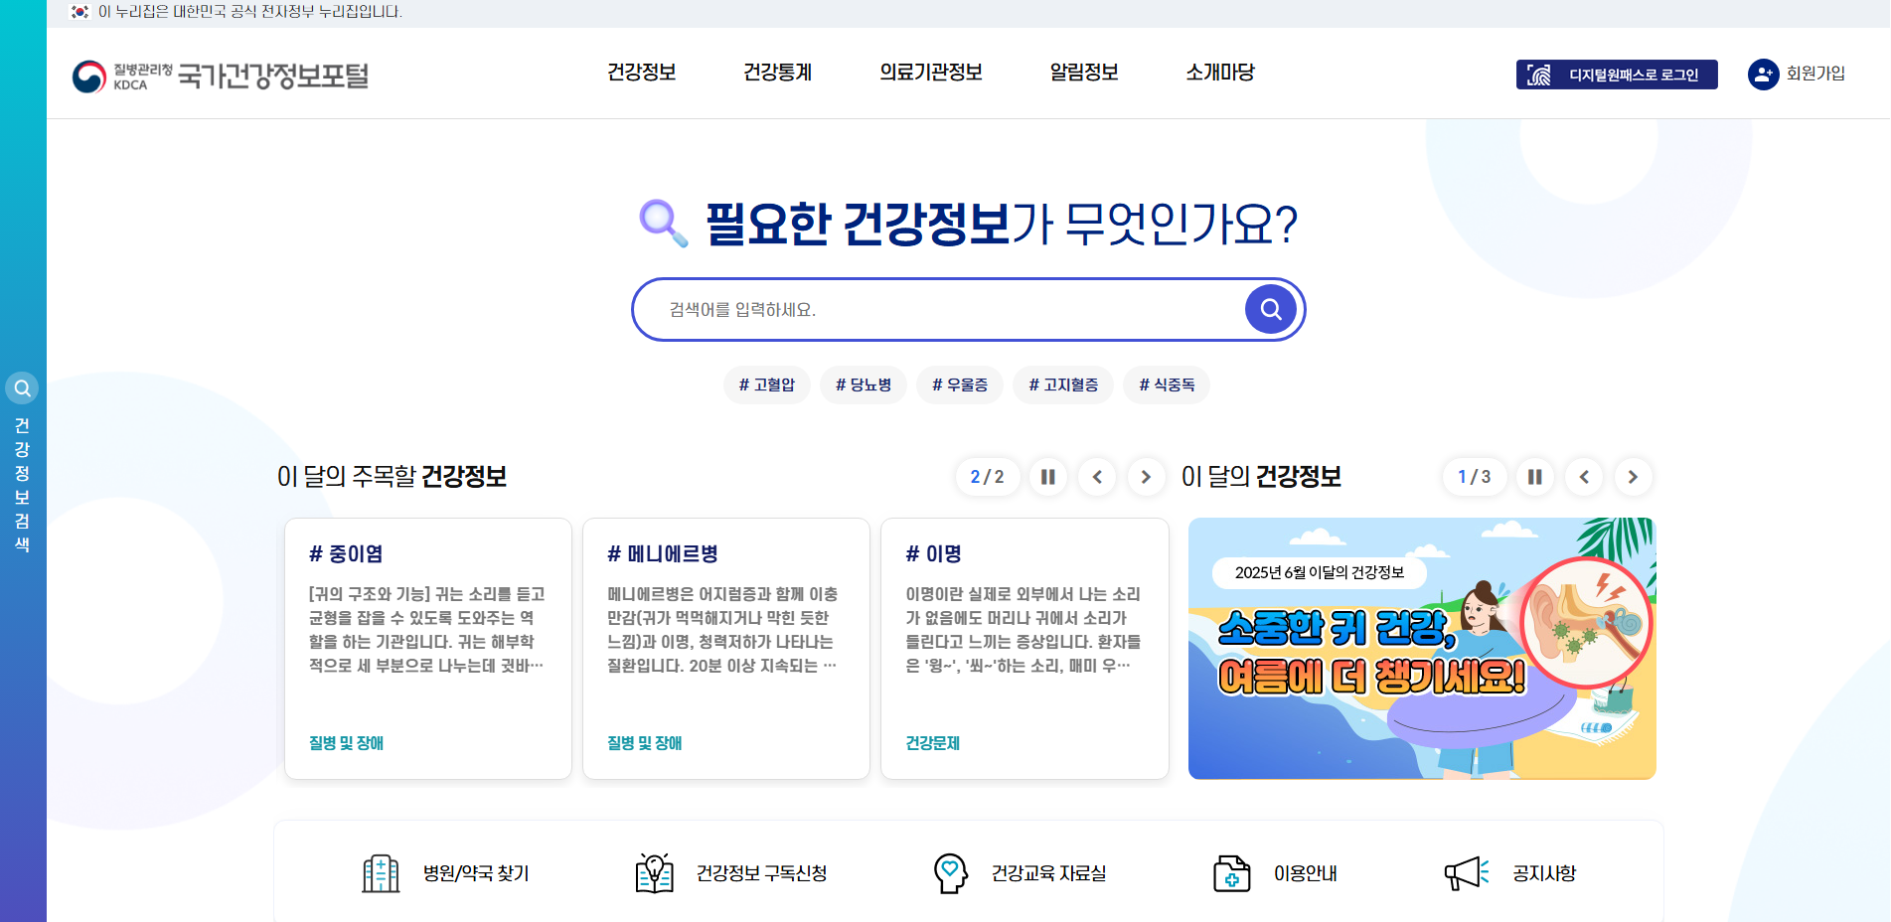
Task: Click the 디지털원패스로 로그인 button
Action: coord(1616,74)
